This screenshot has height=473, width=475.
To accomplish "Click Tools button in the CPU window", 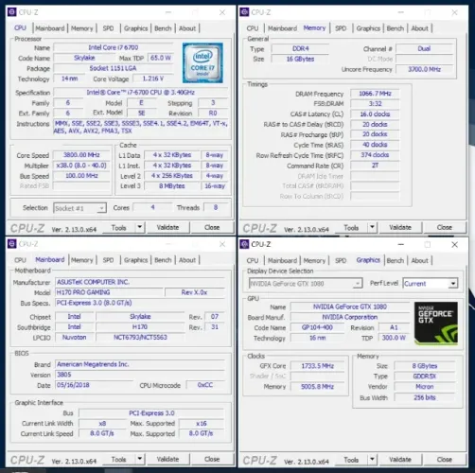I will click(118, 227).
